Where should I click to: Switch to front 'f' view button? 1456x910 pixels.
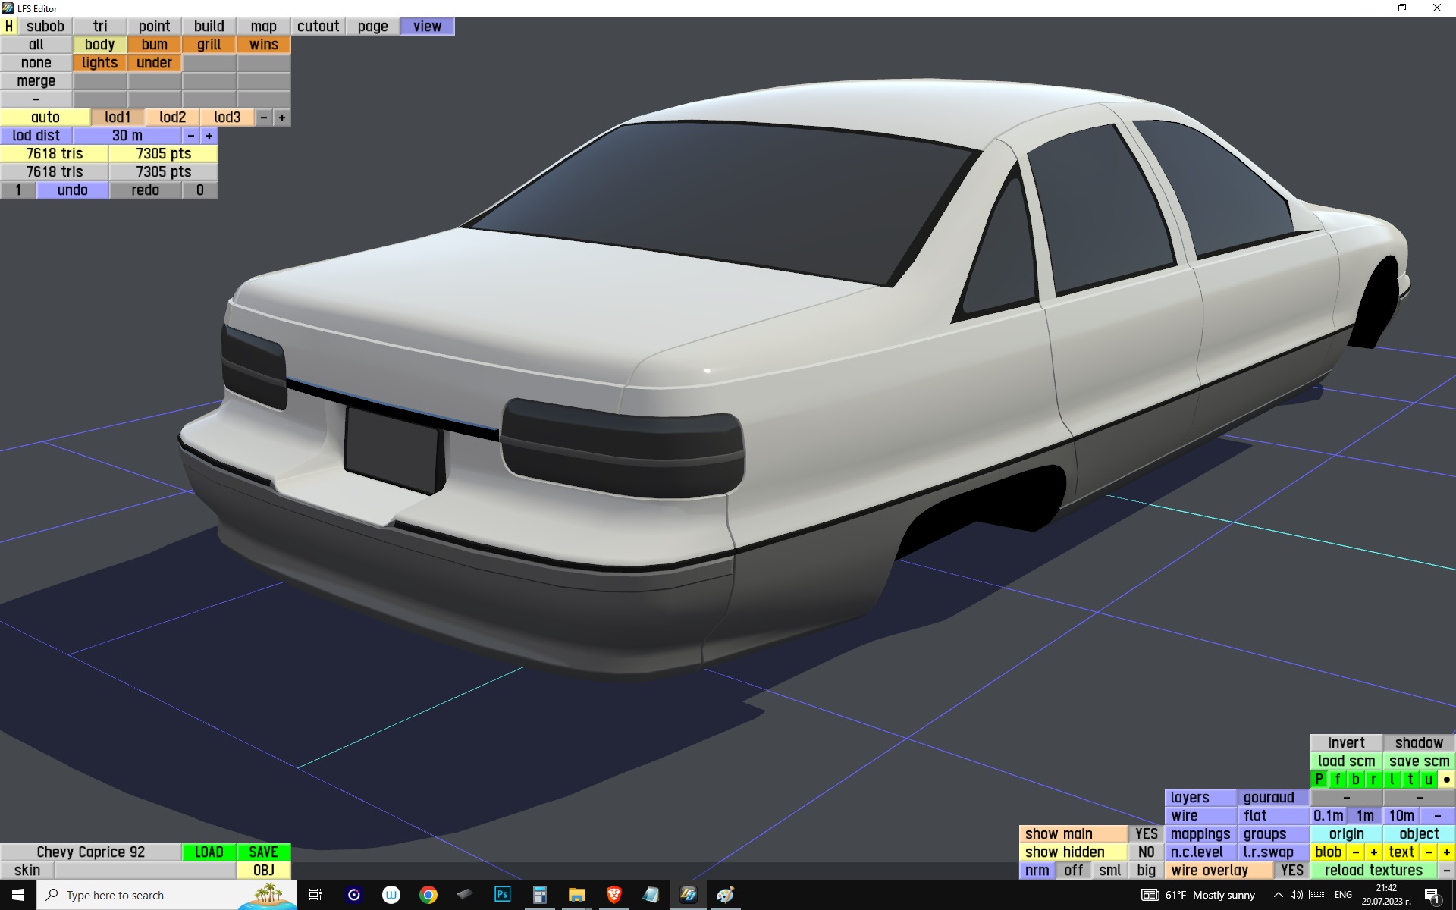tap(1337, 780)
